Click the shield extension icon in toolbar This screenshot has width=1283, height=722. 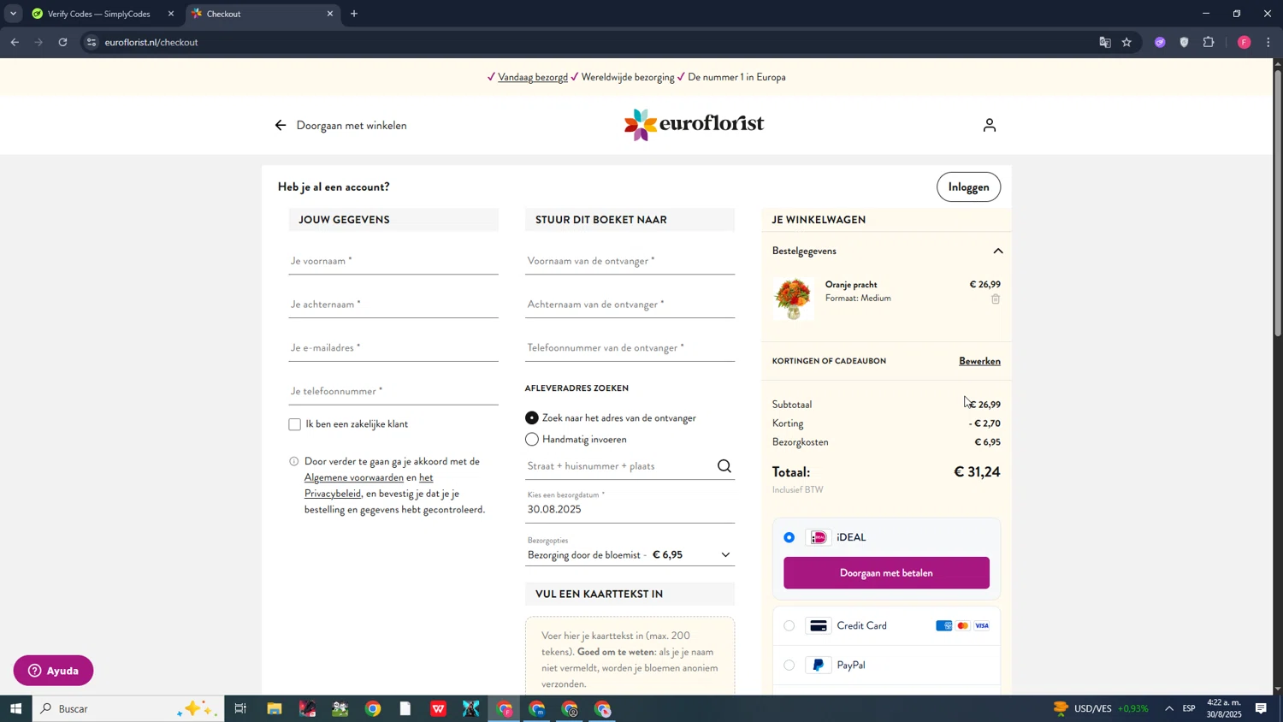pos(1185,42)
